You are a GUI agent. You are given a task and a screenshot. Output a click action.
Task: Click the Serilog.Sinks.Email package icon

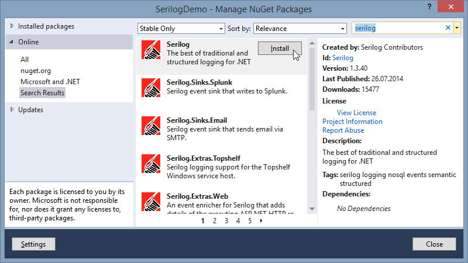point(151,126)
